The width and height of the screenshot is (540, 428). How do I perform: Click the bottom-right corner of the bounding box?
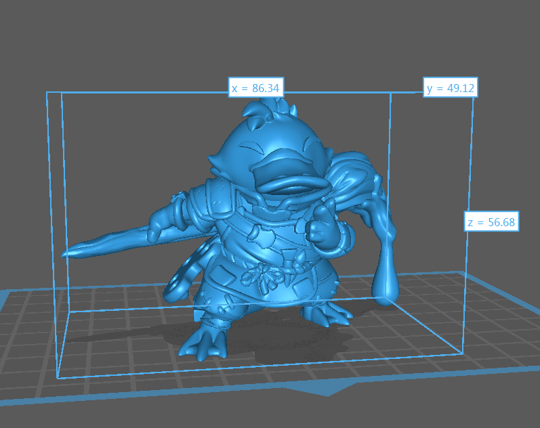[x=463, y=354]
